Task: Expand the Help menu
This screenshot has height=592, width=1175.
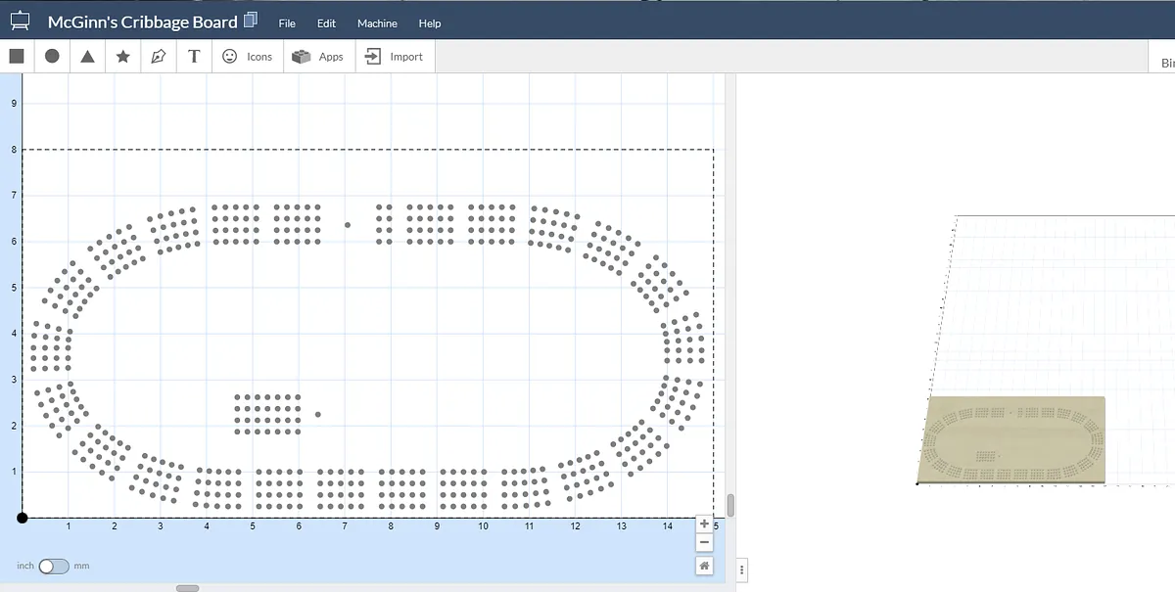Action: pos(429,23)
